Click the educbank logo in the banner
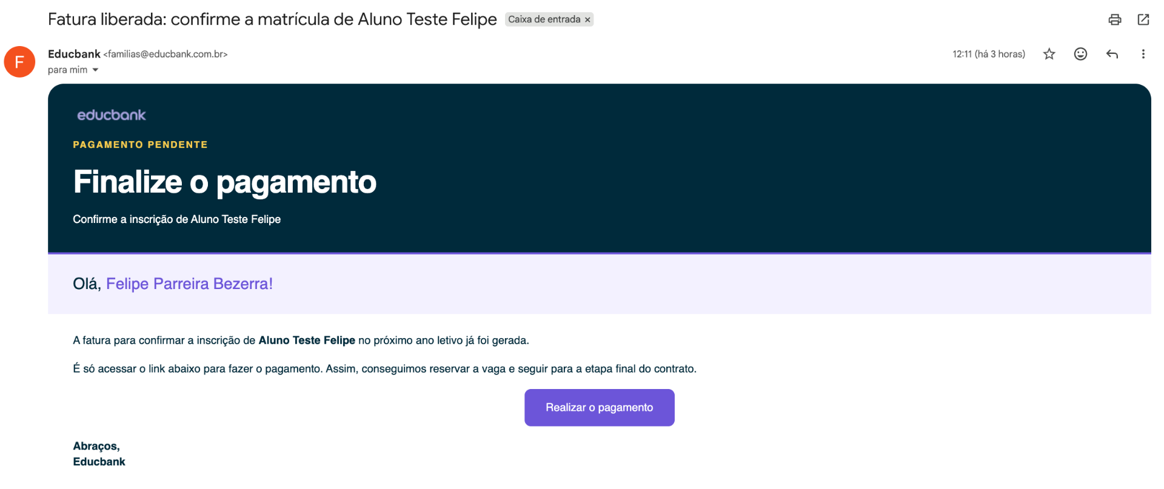Viewport: 1164px width, 489px height. [112, 115]
